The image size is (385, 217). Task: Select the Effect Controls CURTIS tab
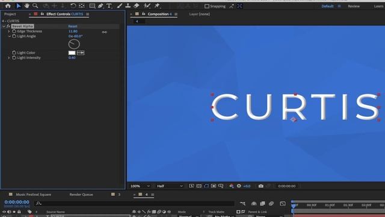pyautogui.click(x=64, y=14)
